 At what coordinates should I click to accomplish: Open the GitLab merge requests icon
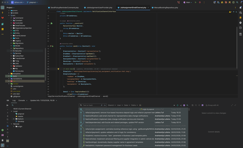click(x=3, y=18)
